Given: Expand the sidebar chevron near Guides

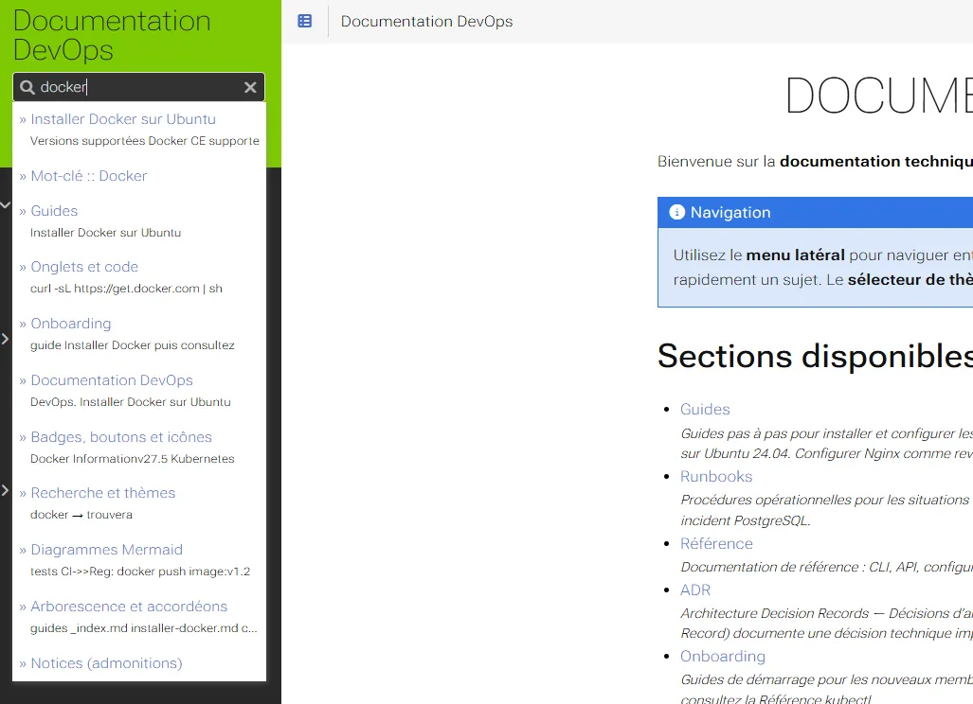Looking at the screenshot, I should tap(3, 203).
